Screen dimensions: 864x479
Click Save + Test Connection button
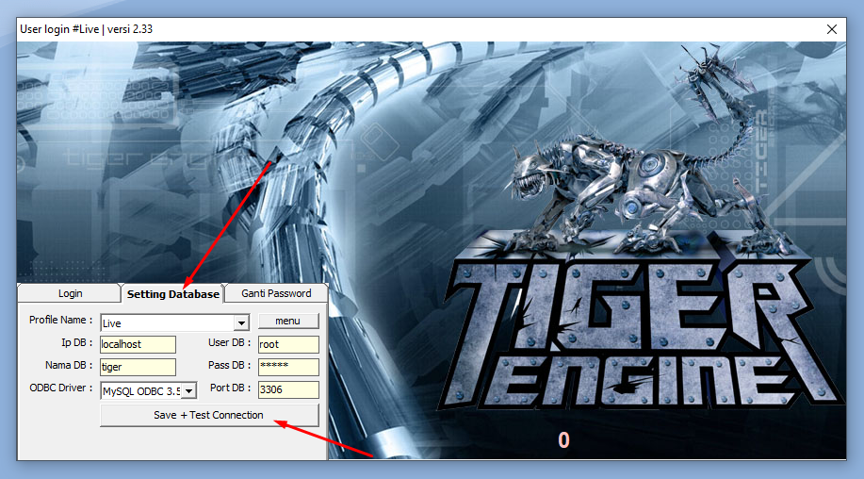(209, 415)
